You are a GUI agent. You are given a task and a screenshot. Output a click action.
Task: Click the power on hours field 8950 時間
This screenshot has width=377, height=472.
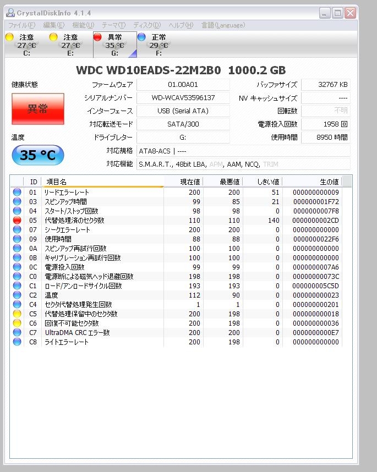click(x=326, y=138)
